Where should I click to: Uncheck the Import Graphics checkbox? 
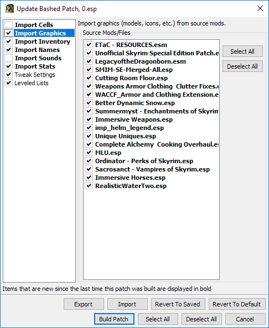click(x=9, y=33)
